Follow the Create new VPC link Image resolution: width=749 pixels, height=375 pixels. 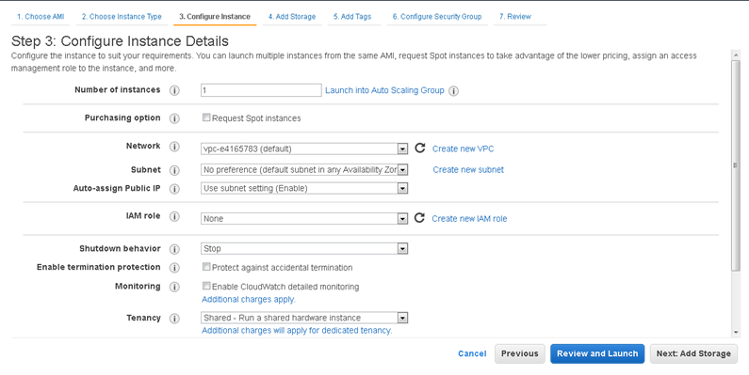click(x=463, y=148)
